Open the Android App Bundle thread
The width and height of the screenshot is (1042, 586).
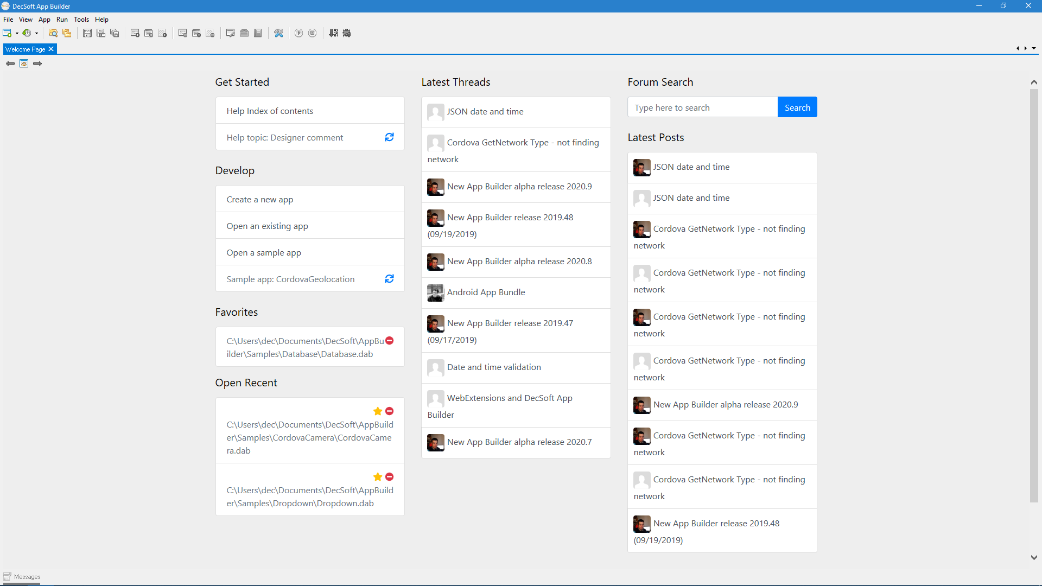tap(516, 293)
